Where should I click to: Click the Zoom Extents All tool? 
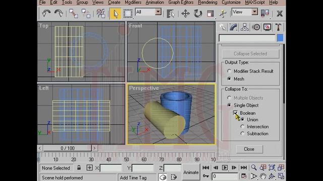coord(281,167)
